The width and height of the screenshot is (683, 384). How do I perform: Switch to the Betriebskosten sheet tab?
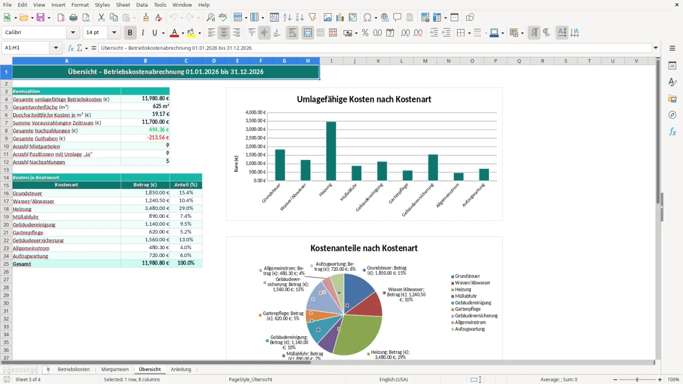click(x=73, y=369)
